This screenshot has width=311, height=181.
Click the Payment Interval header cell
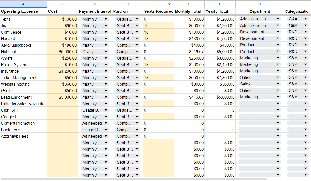pos(95,11)
